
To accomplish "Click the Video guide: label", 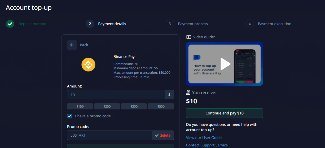I will point(204,37).
